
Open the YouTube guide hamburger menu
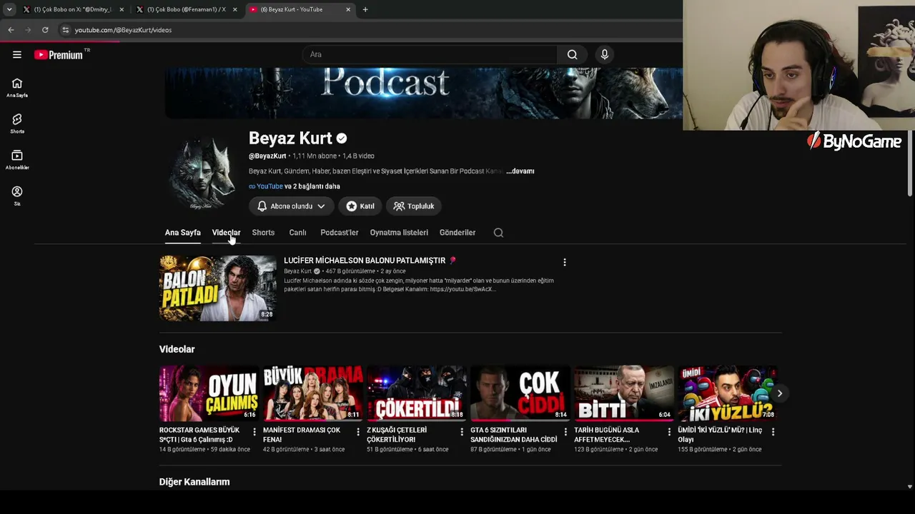tap(17, 55)
